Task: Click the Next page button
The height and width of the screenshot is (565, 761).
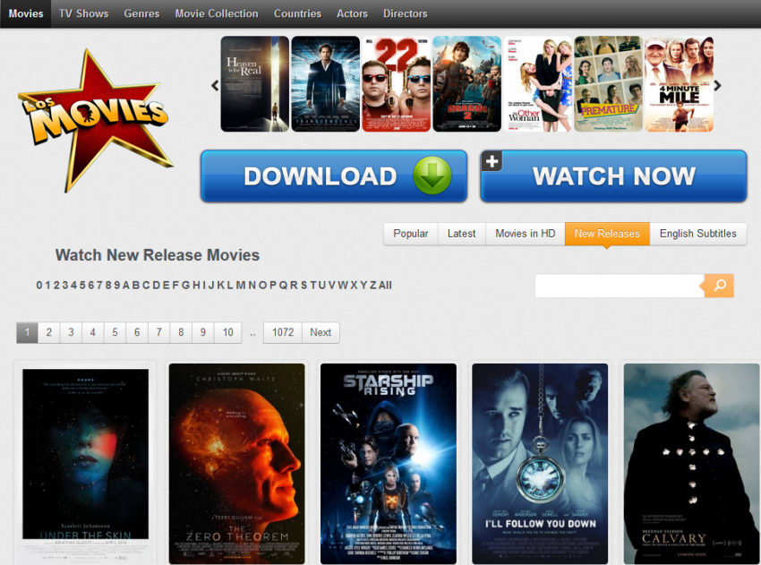Action: click(321, 332)
